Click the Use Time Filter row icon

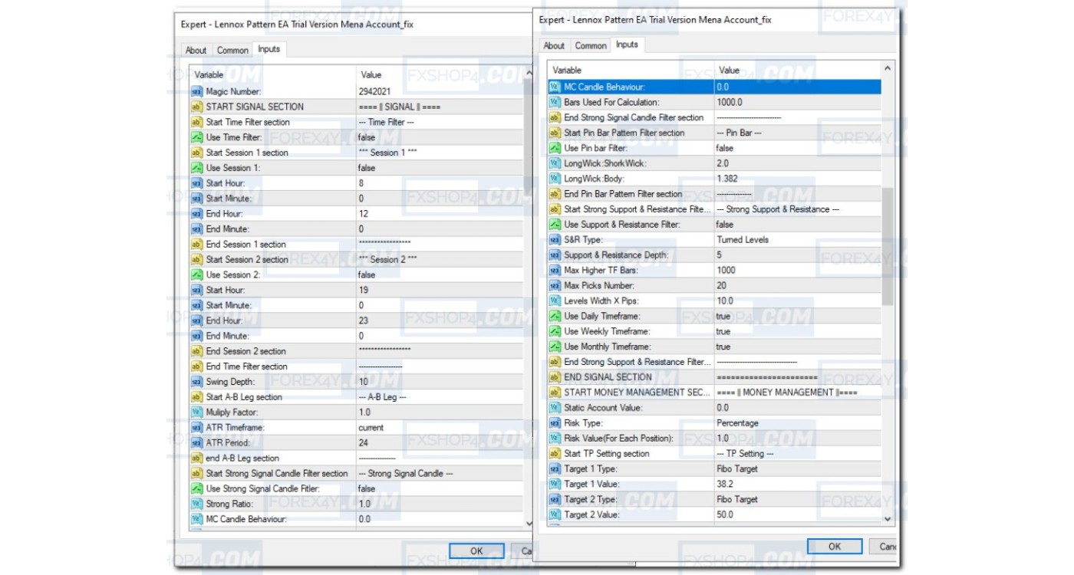click(196, 137)
